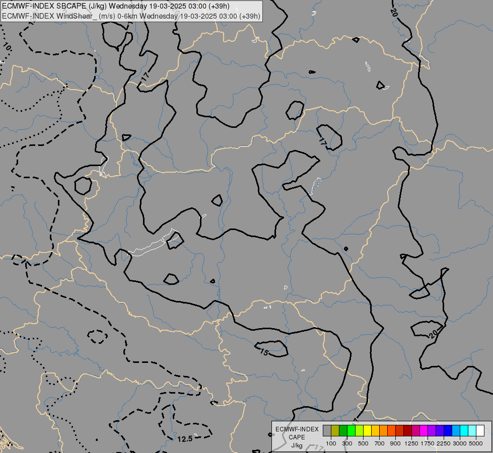Select the dark green legend swatch
The height and width of the screenshot is (453, 493).
[343, 431]
